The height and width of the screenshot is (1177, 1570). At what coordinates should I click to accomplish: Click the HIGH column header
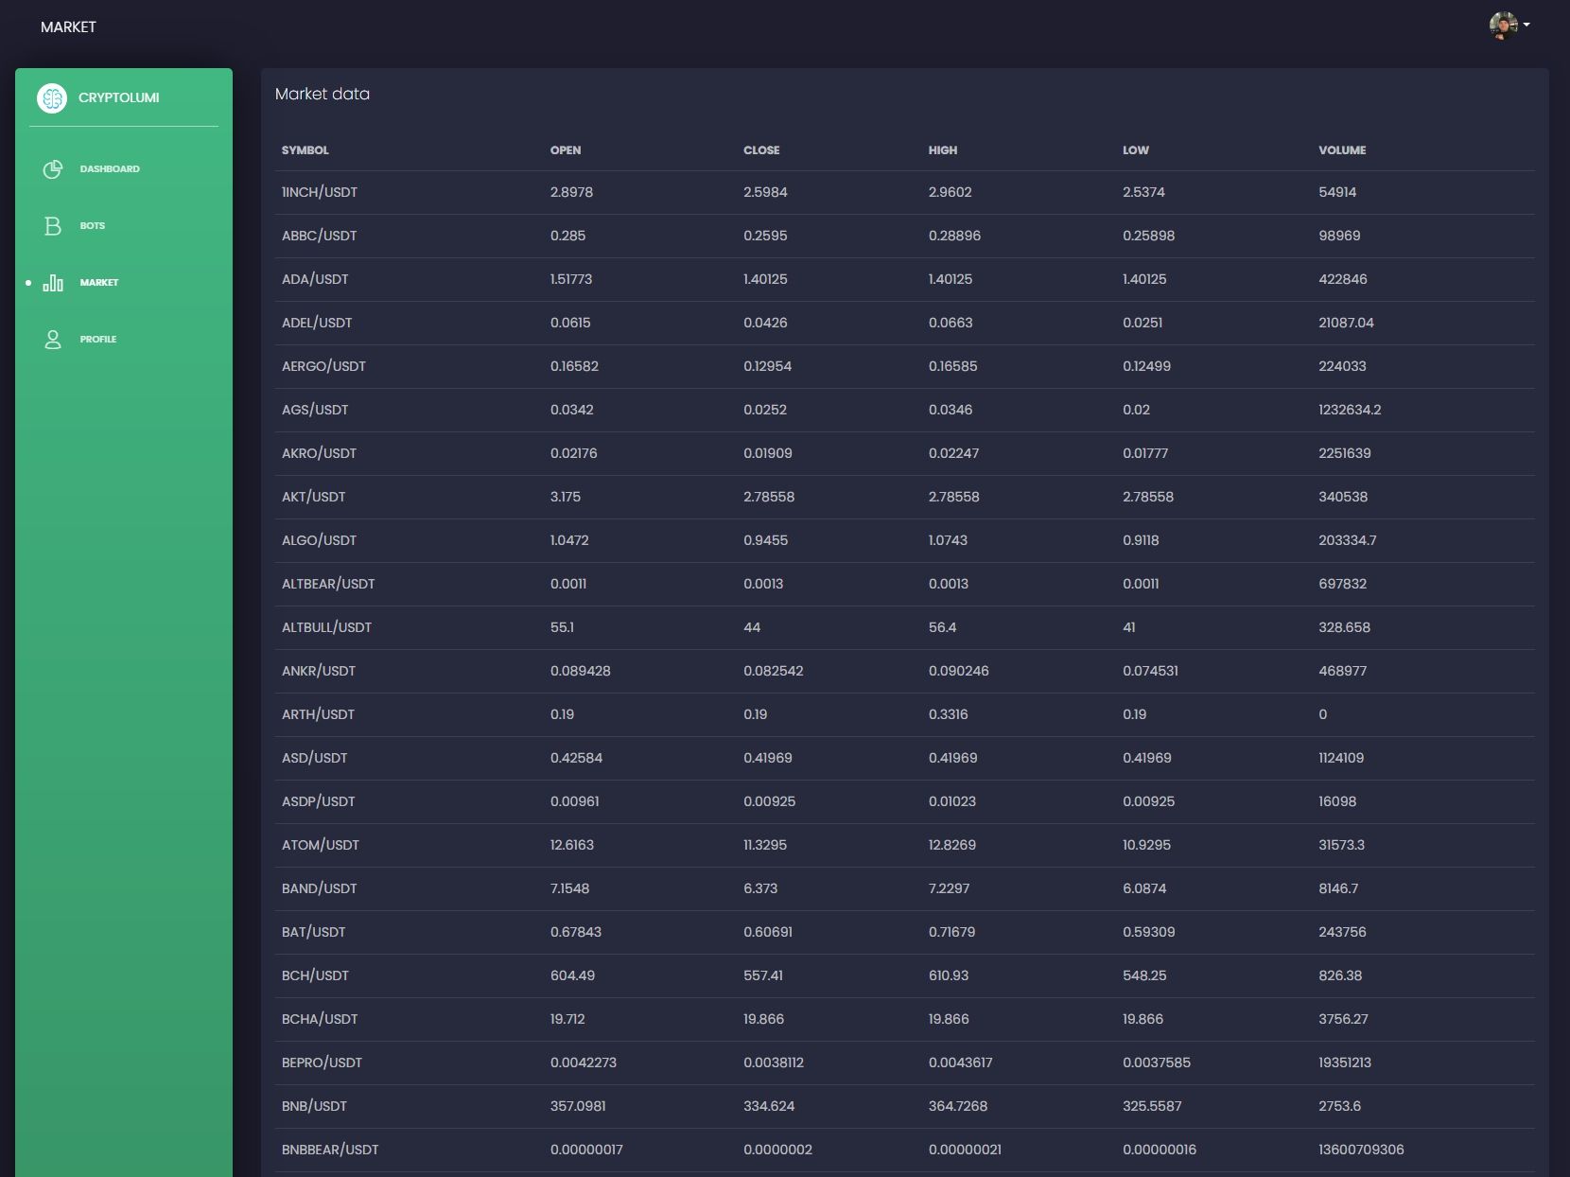click(x=943, y=149)
